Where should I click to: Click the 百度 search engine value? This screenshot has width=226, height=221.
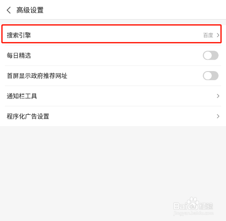(x=208, y=35)
